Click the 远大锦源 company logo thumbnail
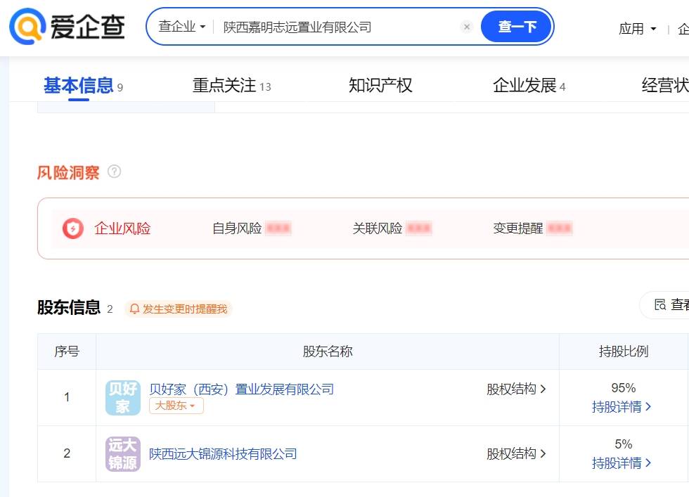Screen dimensions: 689x497 click(122, 454)
